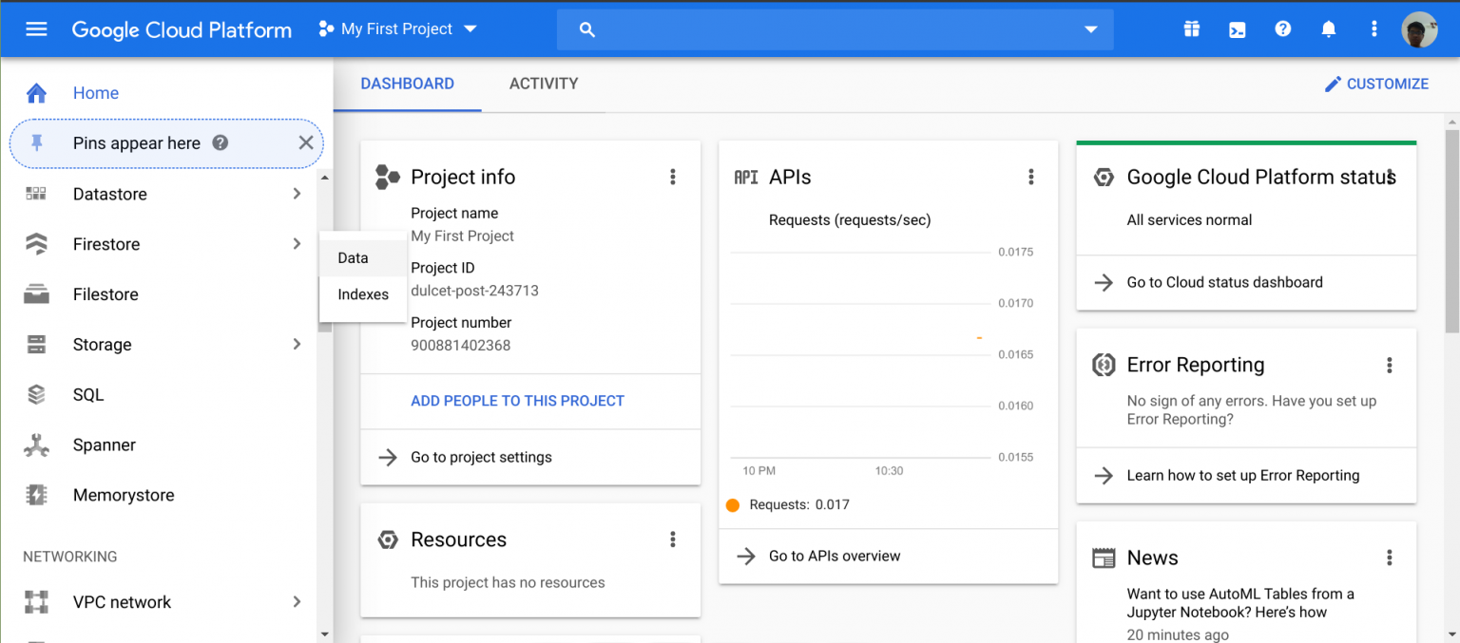
Task: Expand the Storage submenu chevron
Action: click(x=297, y=344)
